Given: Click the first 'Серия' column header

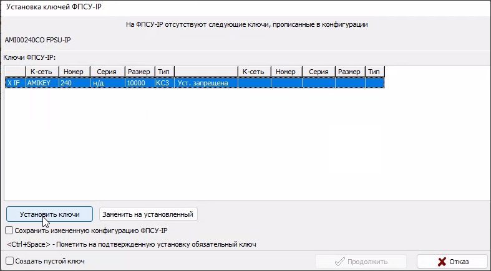Looking at the screenshot, I should point(107,72).
